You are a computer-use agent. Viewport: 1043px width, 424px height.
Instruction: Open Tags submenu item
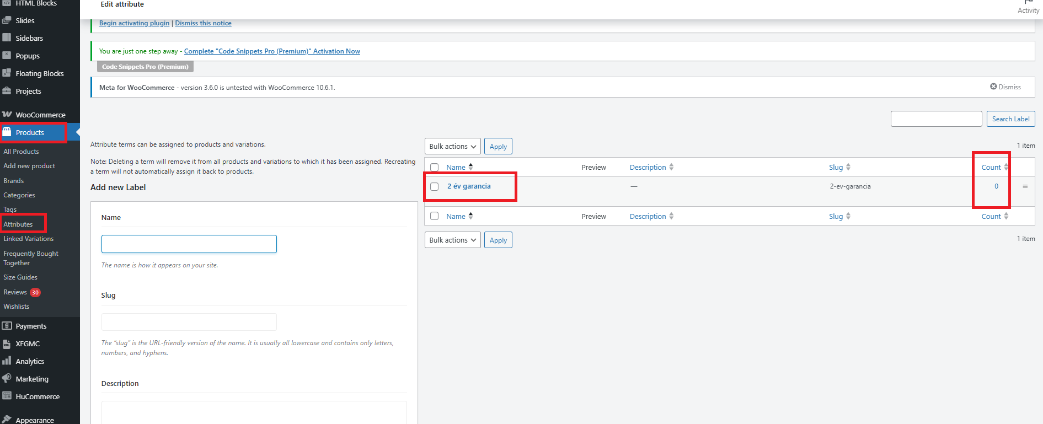10,210
